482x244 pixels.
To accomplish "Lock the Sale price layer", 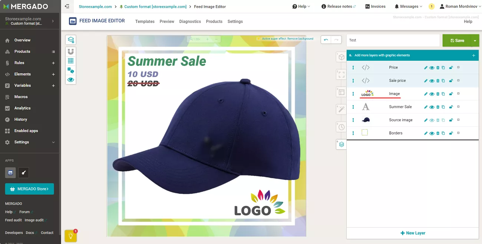I will (451, 81).
